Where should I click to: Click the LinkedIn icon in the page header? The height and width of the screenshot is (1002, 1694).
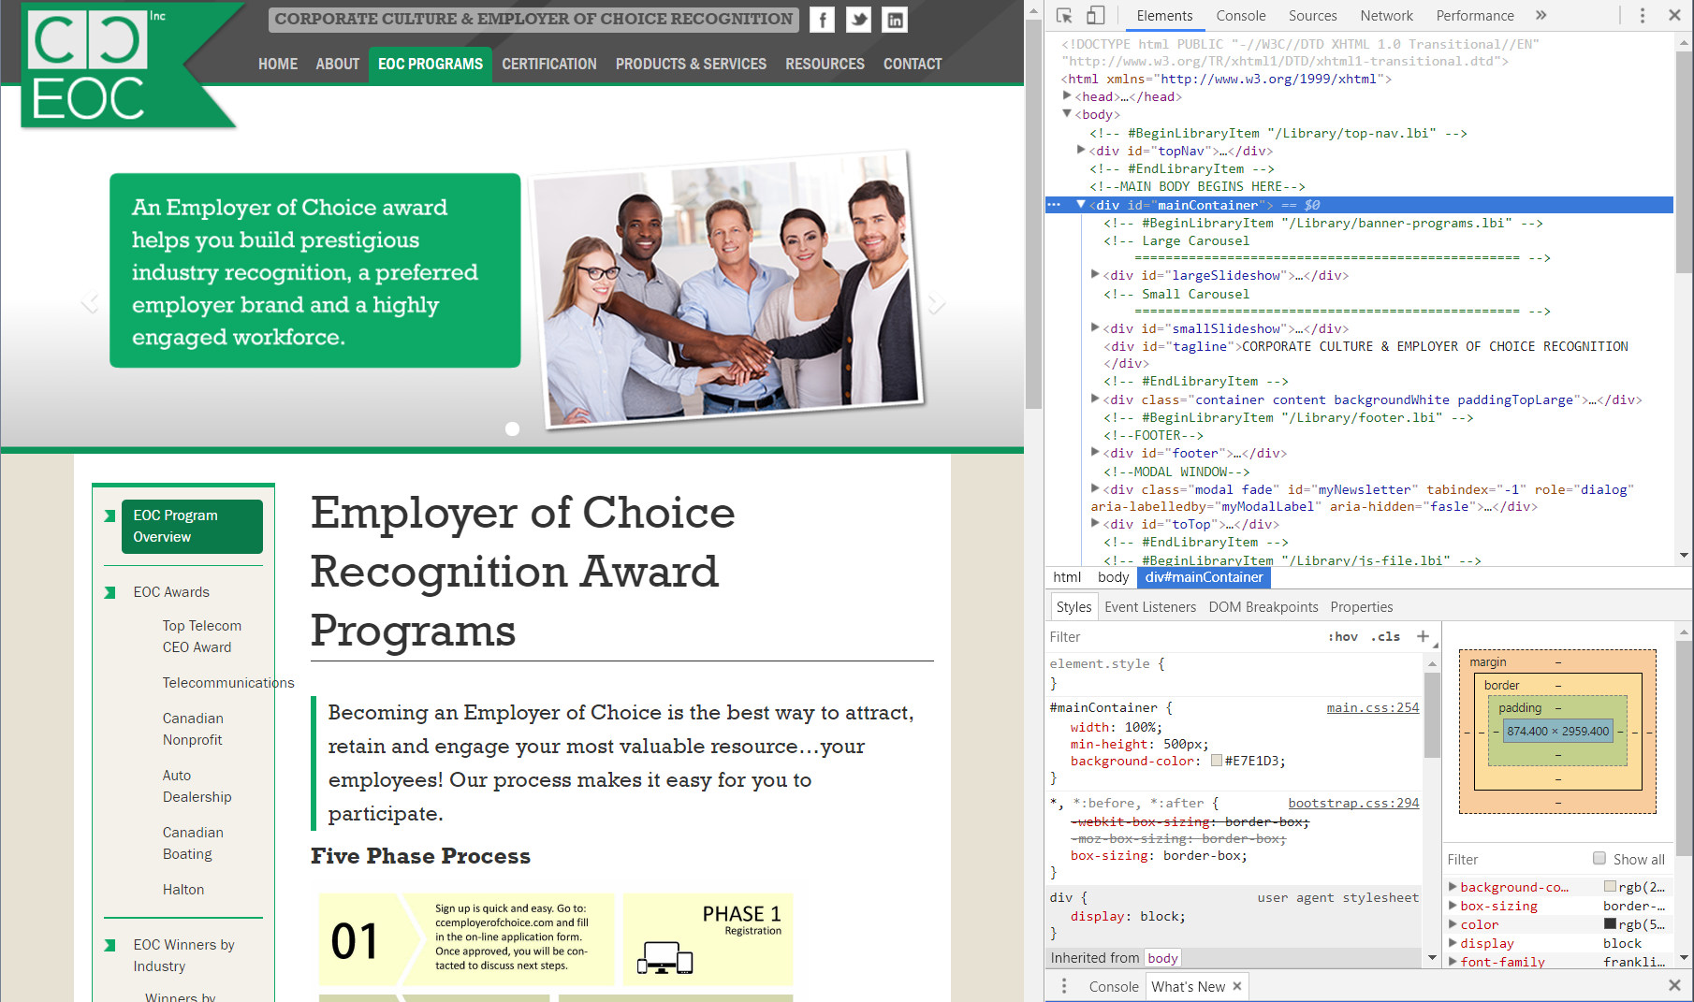click(x=895, y=20)
